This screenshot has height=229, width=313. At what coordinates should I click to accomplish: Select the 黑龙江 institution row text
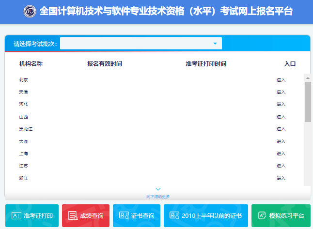26,129
